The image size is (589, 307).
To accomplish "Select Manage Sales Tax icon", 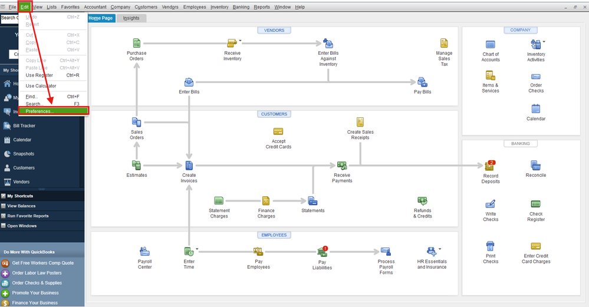I will click(x=444, y=43).
